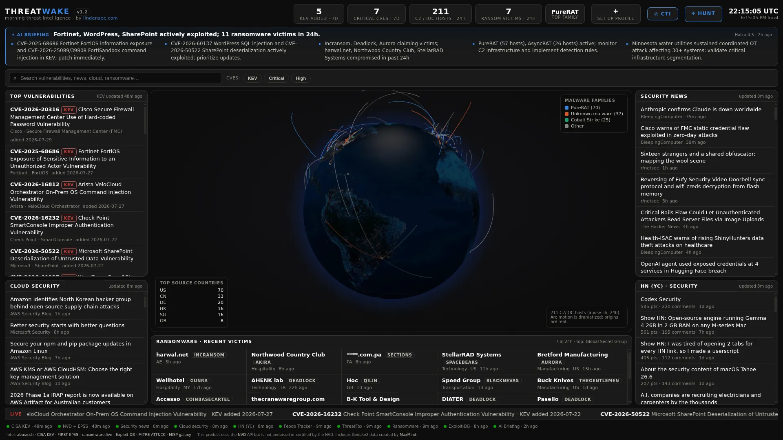This screenshot has height=440, width=783.
Task: Open the MITRE ATT&CK footer link
Action: point(152,435)
